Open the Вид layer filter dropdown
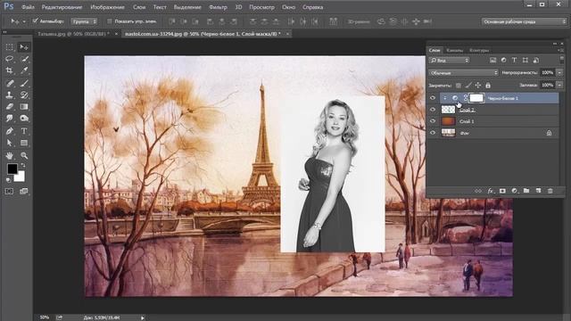571x321 pixels. 450,61
